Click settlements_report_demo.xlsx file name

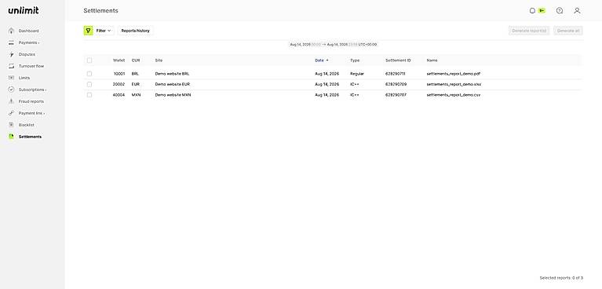coord(454,84)
